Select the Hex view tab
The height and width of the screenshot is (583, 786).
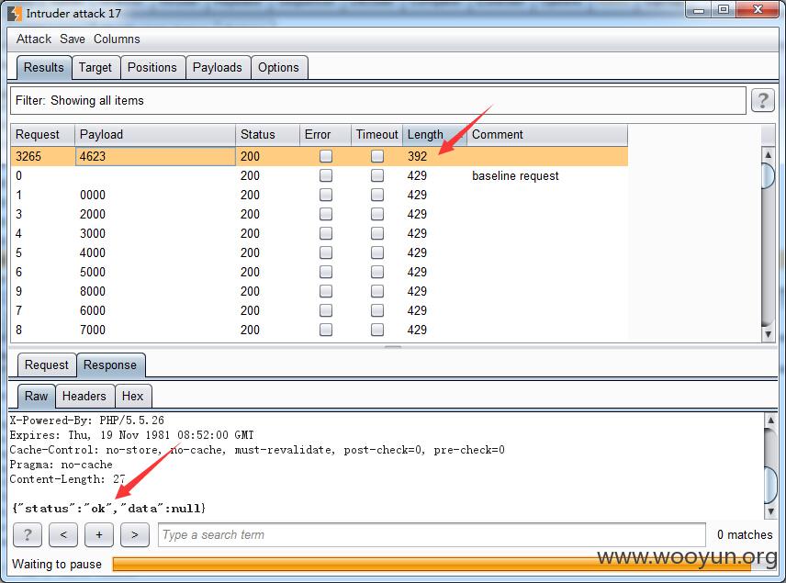[x=133, y=396]
